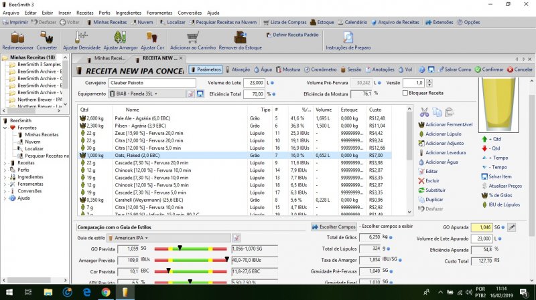Expand the Conversões tree node
Image resolution: width=536 pixels, height=300 pixels.
(5, 191)
